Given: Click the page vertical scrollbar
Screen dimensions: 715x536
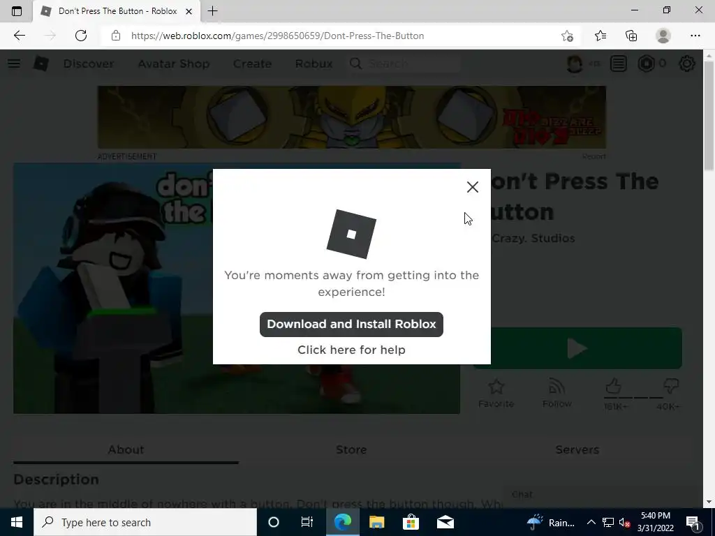Looking at the screenshot, I should click(x=709, y=117).
